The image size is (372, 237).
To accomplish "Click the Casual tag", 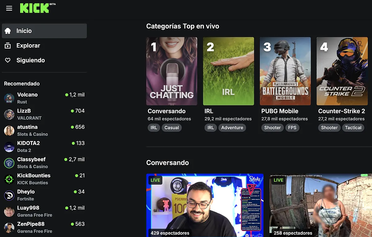I will tap(172, 128).
